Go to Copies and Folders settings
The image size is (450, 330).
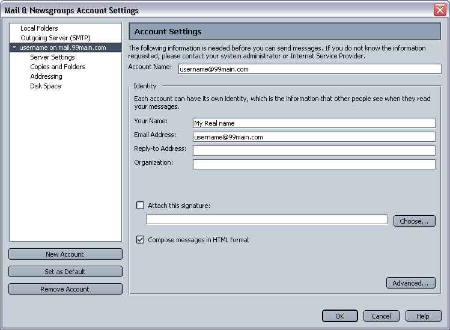[58, 67]
